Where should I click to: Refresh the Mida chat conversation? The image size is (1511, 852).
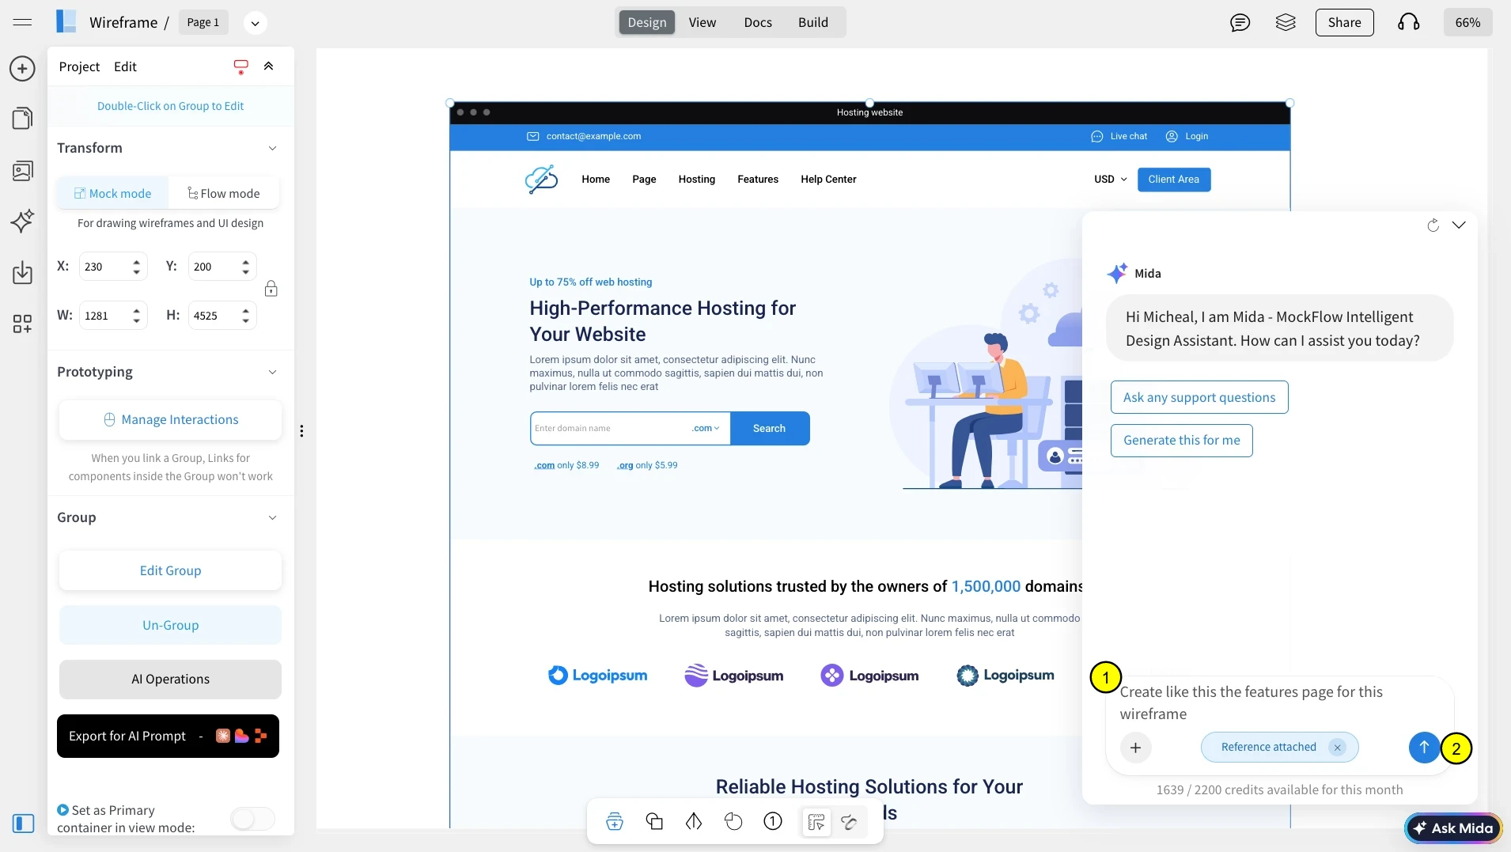point(1433,225)
